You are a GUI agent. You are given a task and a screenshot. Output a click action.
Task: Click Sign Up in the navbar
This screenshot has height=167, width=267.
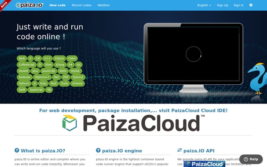tap(222, 5)
